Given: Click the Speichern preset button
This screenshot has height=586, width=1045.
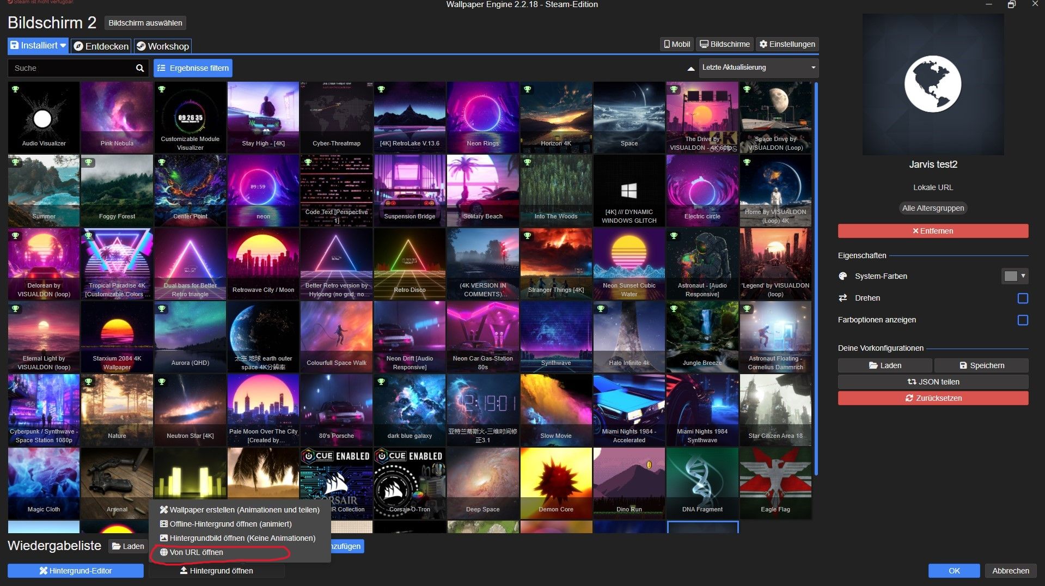Looking at the screenshot, I should 981,365.
